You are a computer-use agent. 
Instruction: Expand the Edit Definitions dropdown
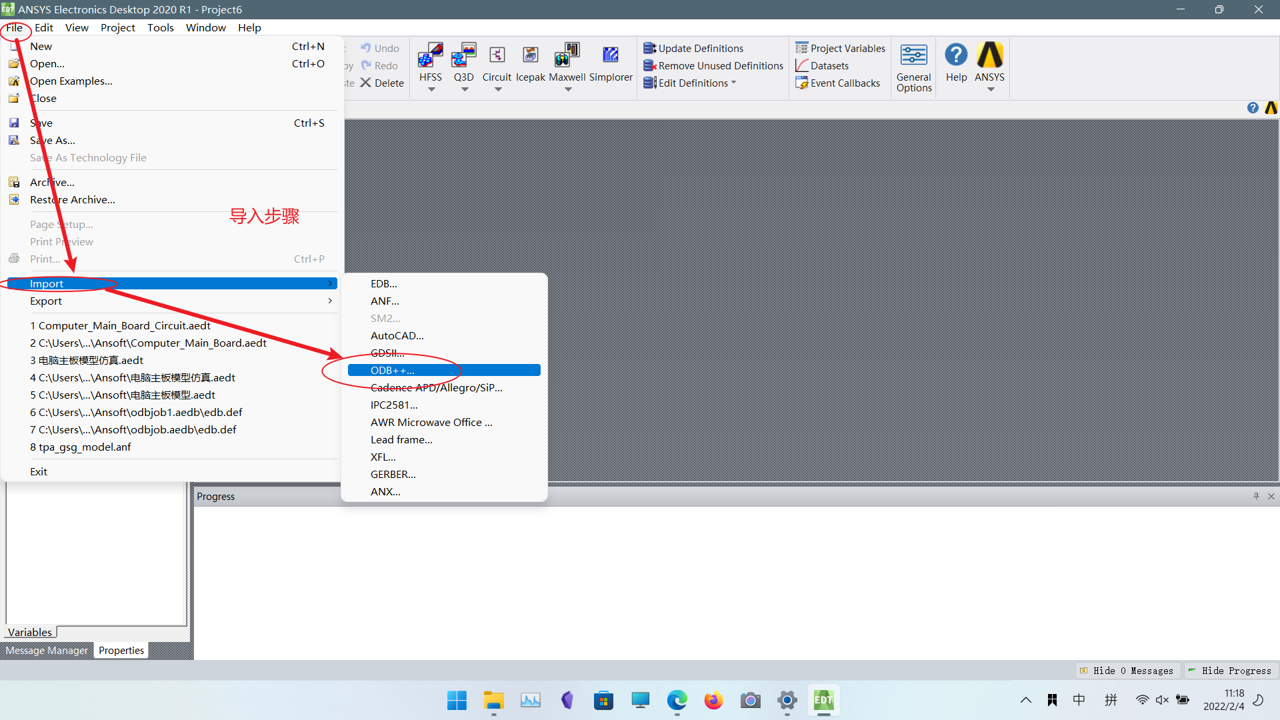733,83
